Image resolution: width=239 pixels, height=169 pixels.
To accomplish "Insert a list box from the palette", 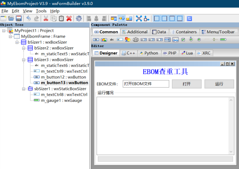I will (x=167, y=40).
